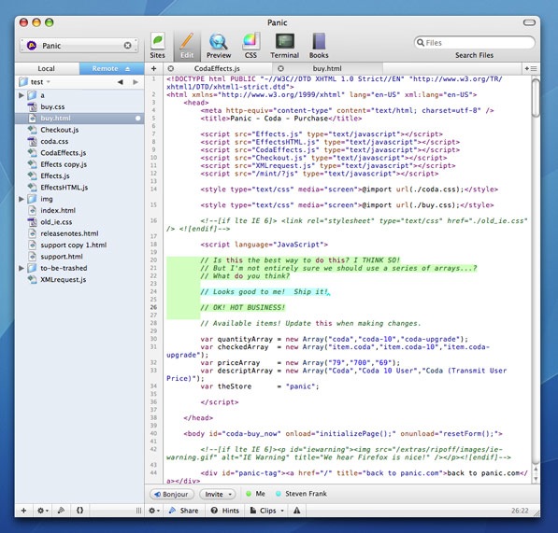Viewport: 558px width, 533px height.
Task: Select support.html file
Action: [79, 256]
